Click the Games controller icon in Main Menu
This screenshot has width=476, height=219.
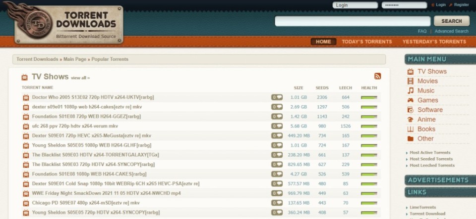[x=411, y=100]
